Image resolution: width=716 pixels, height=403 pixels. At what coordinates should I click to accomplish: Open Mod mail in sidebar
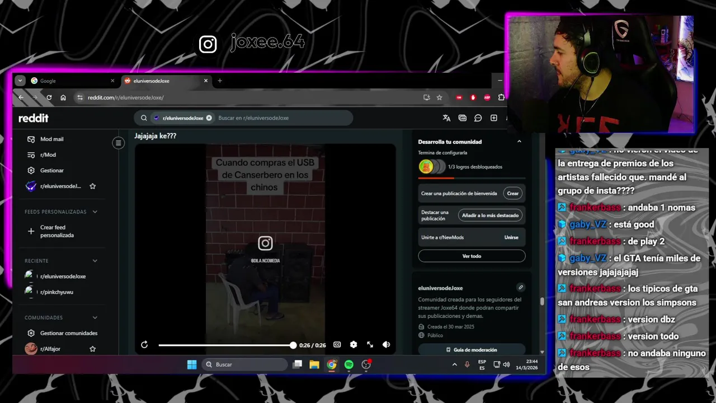point(51,139)
